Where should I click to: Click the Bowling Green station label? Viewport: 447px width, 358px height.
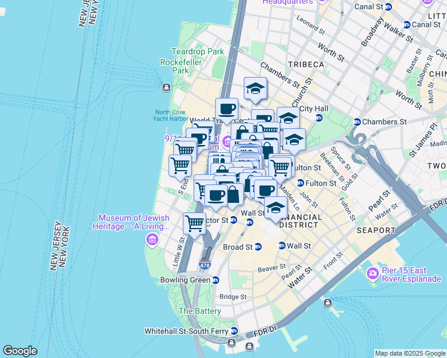tap(185, 280)
